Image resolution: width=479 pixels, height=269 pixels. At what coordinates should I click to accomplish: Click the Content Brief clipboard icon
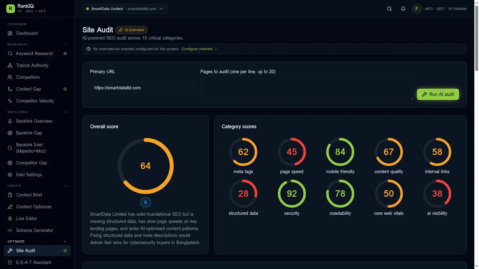pyautogui.click(x=10, y=195)
